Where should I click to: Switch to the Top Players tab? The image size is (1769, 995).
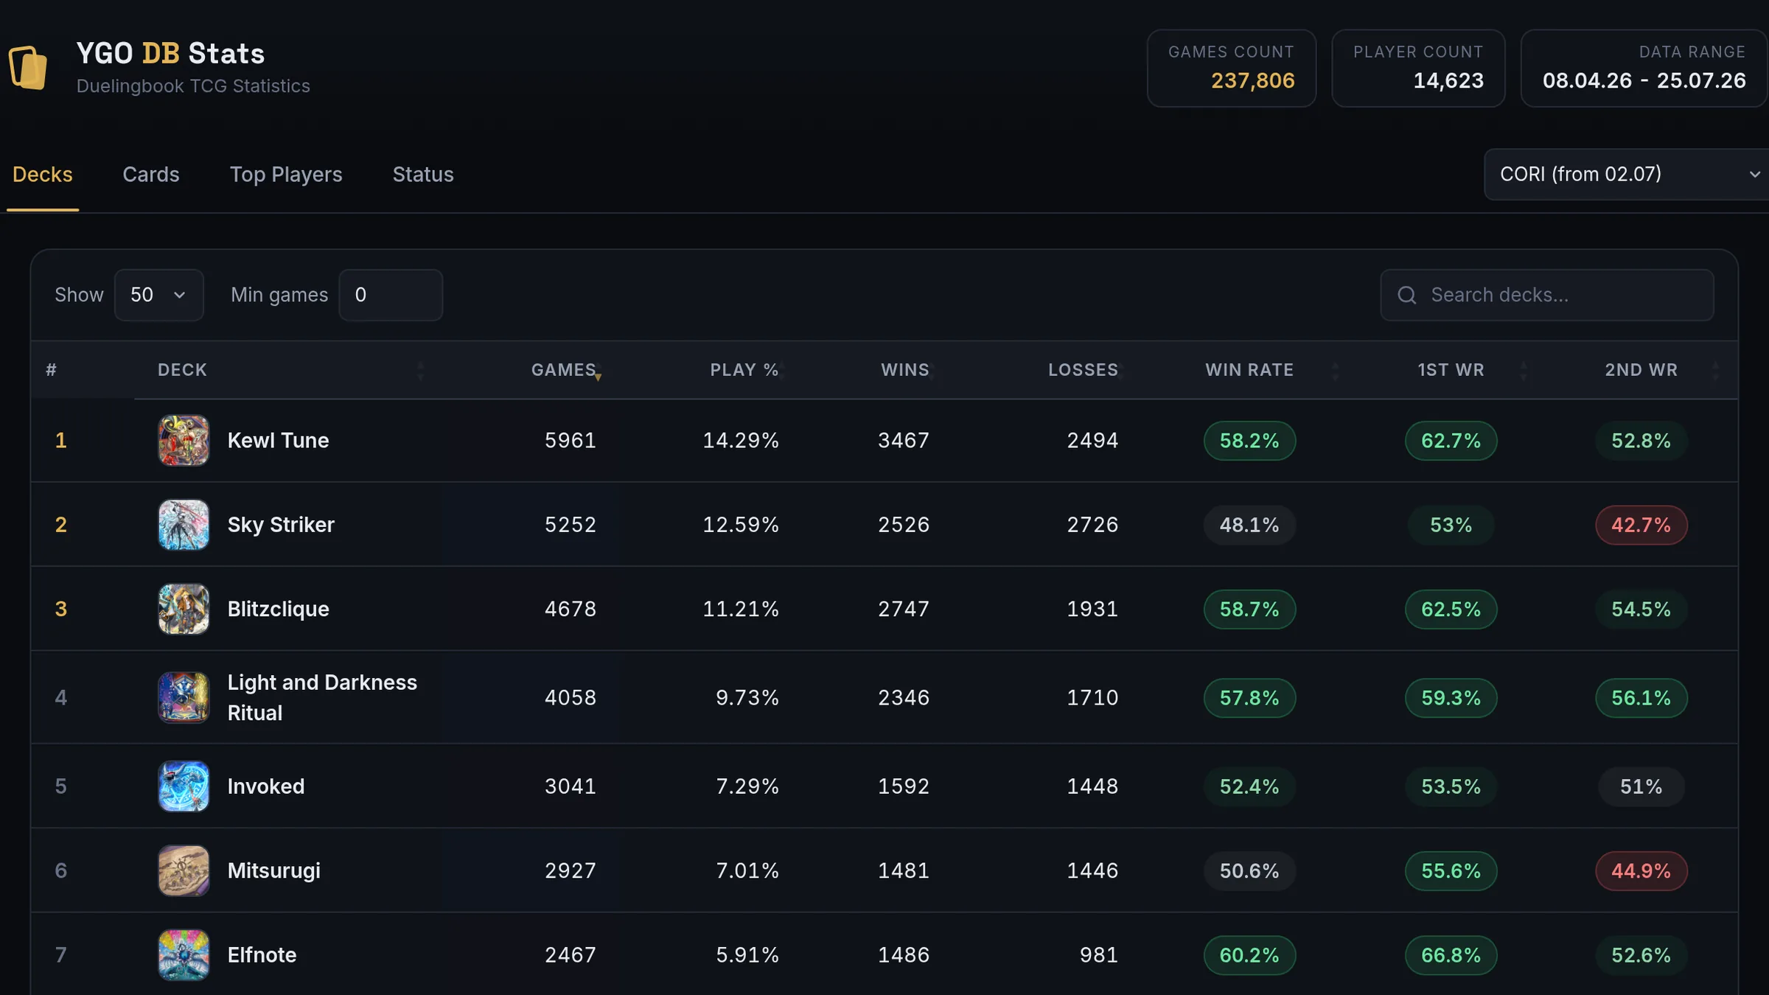286,175
